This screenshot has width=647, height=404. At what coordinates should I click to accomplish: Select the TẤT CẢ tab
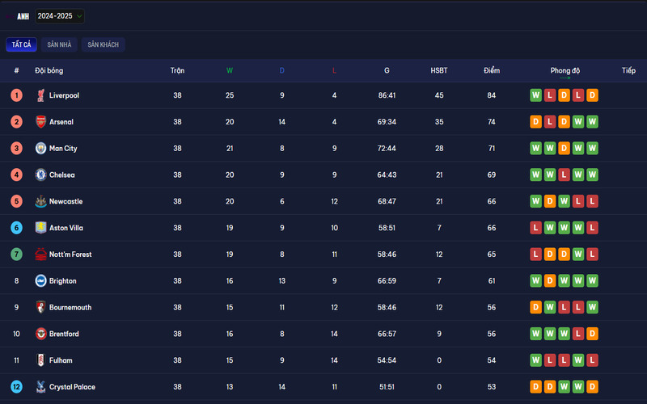coord(22,44)
